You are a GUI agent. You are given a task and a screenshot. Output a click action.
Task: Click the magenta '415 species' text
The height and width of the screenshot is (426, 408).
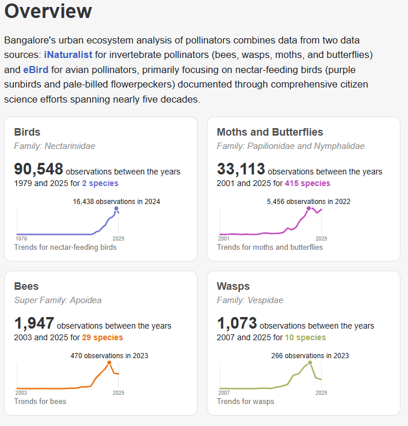(x=307, y=183)
